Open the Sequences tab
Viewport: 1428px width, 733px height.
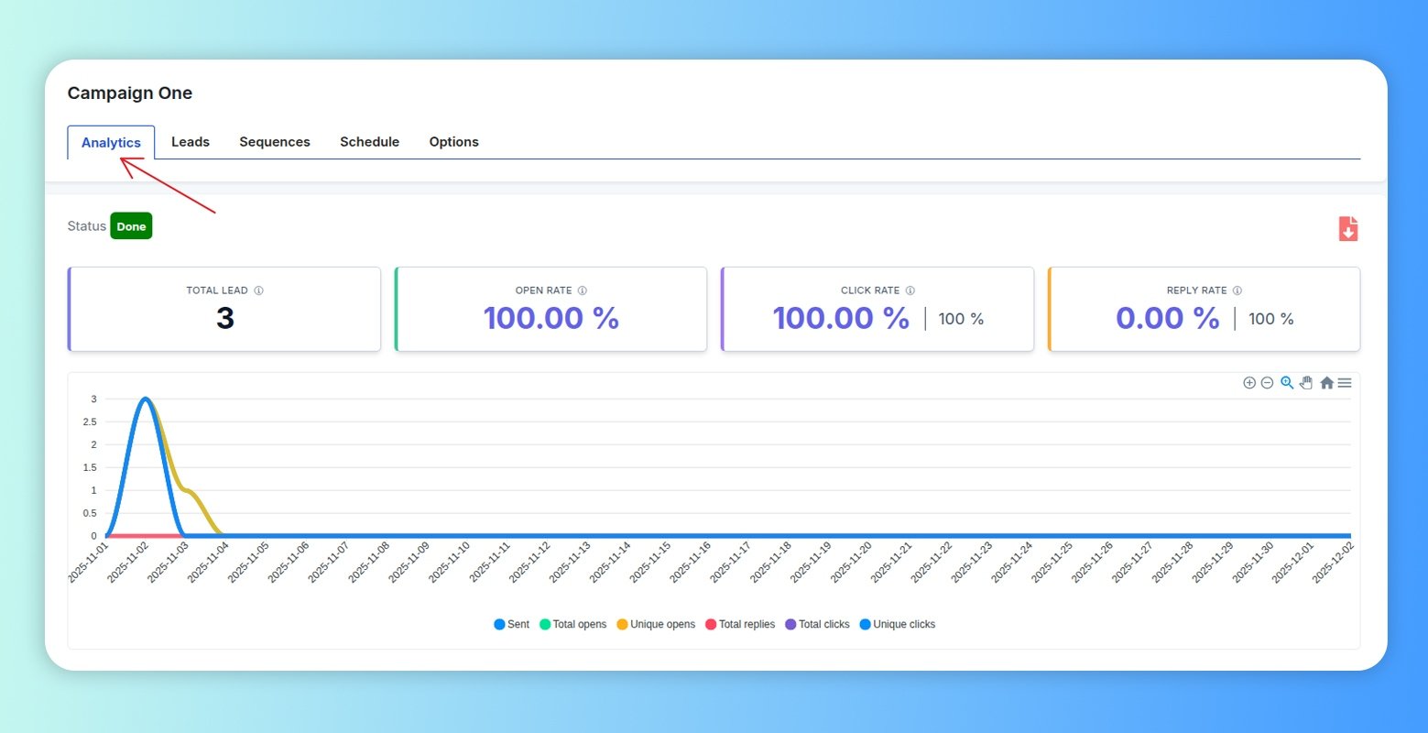tap(275, 142)
